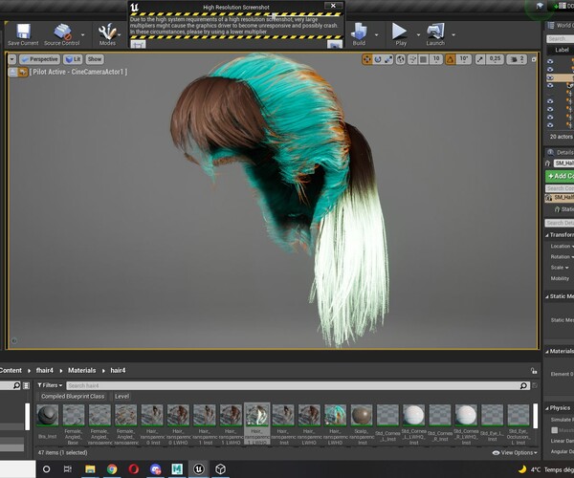Open the viewport Show menu
Image resolution: width=574 pixels, height=478 pixels.
click(95, 59)
